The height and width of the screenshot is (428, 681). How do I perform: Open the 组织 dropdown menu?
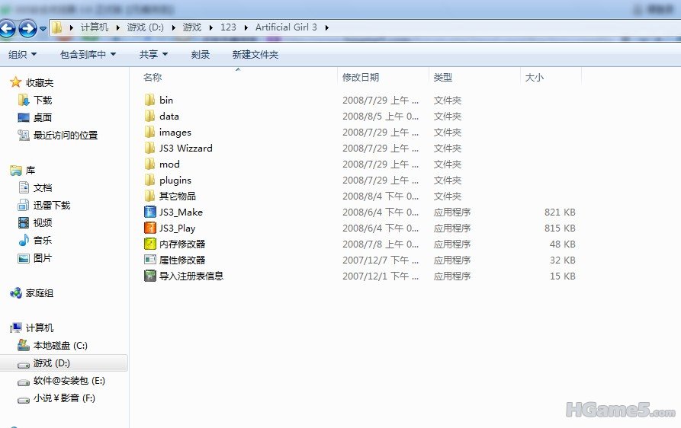[22, 55]
